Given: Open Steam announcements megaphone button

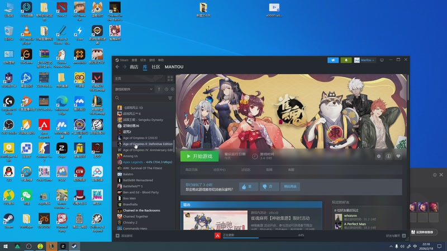Looking at the screenshot, I should tap(333, 60).
